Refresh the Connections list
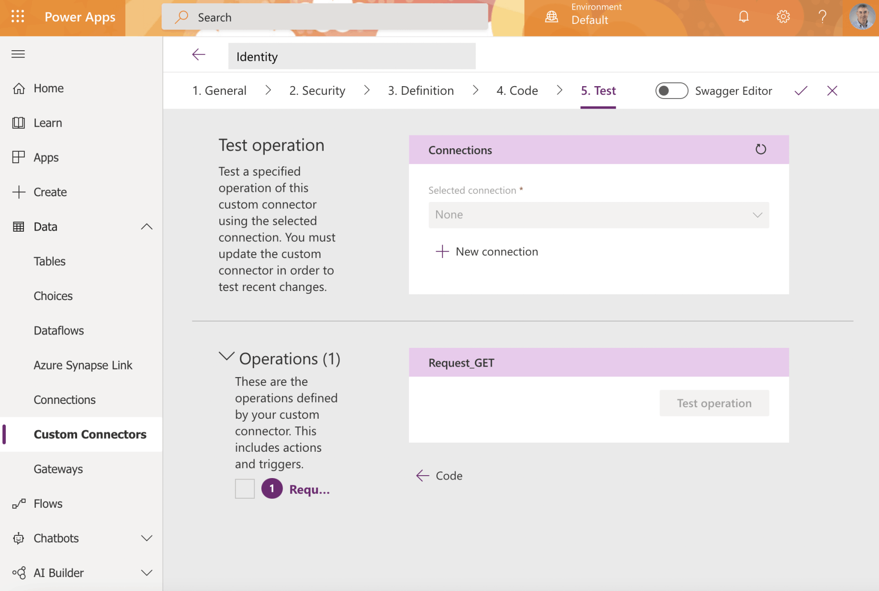Screen dimensions: 879x591 click(761, 149)
